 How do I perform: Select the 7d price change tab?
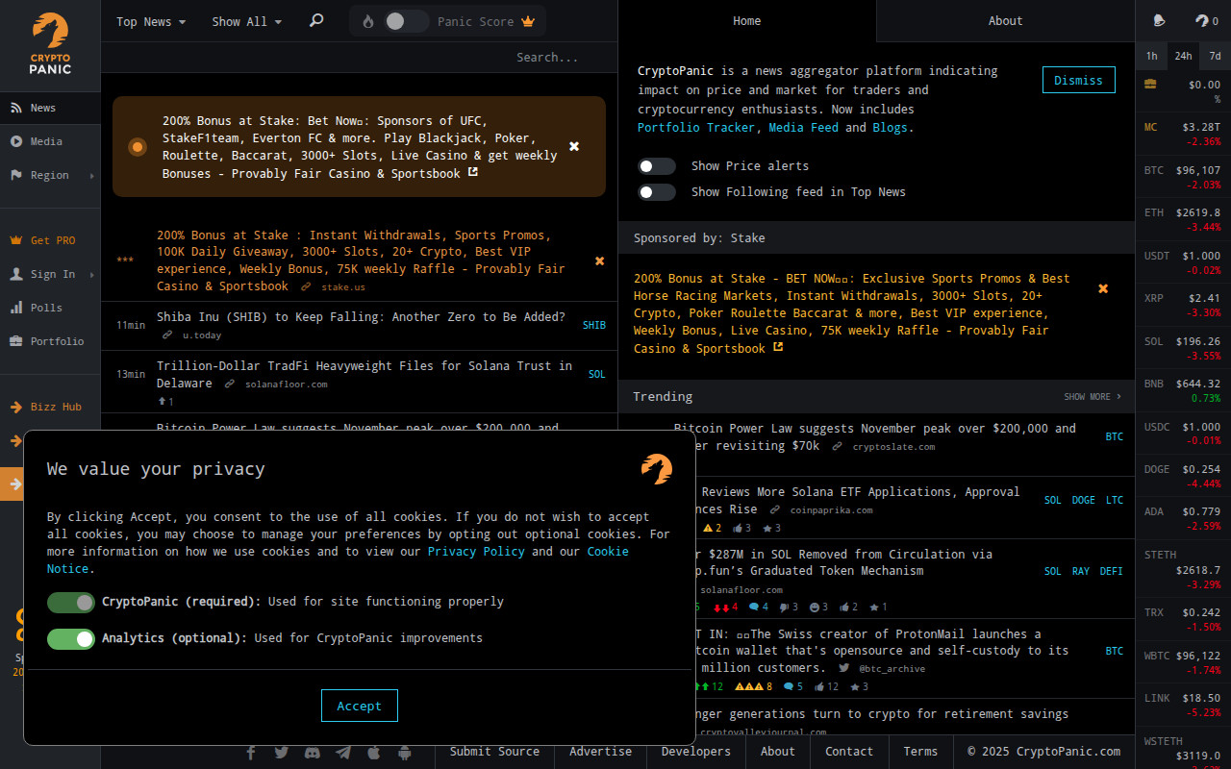pyautogui.click(x=1215, y=56)
